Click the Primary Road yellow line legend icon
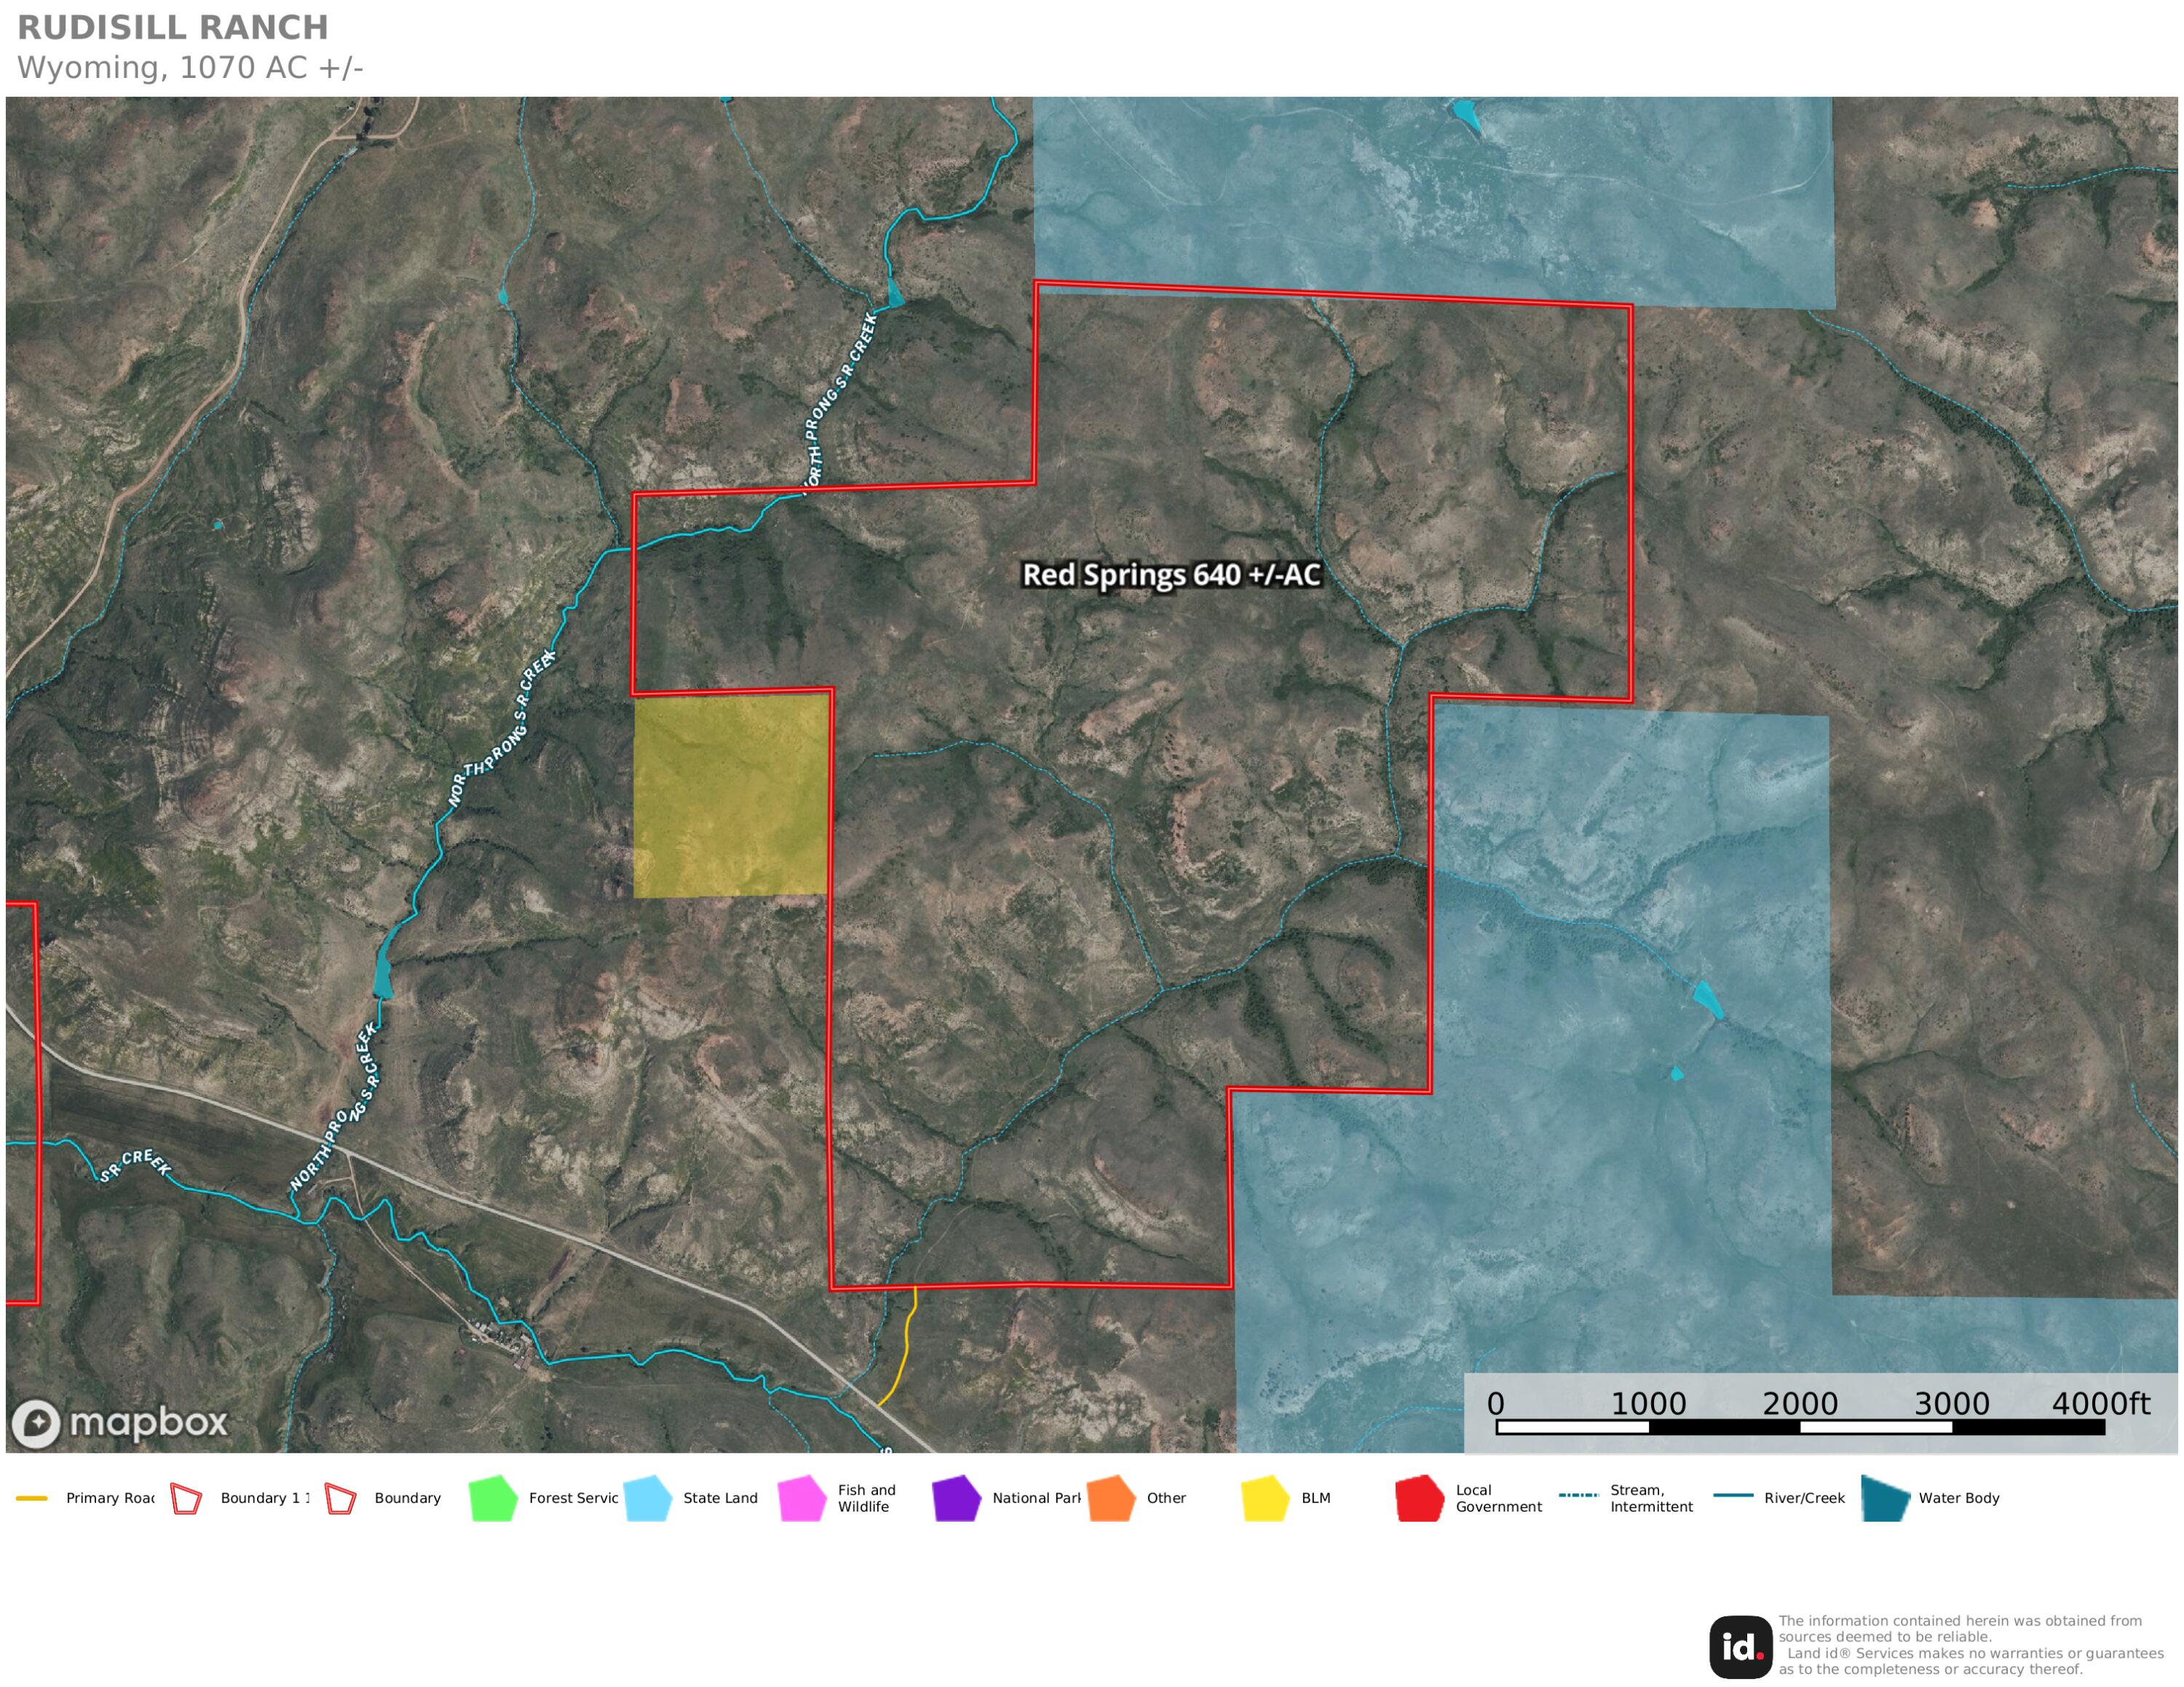The image size is (2184, 1687). click(x=32, y=1498)
